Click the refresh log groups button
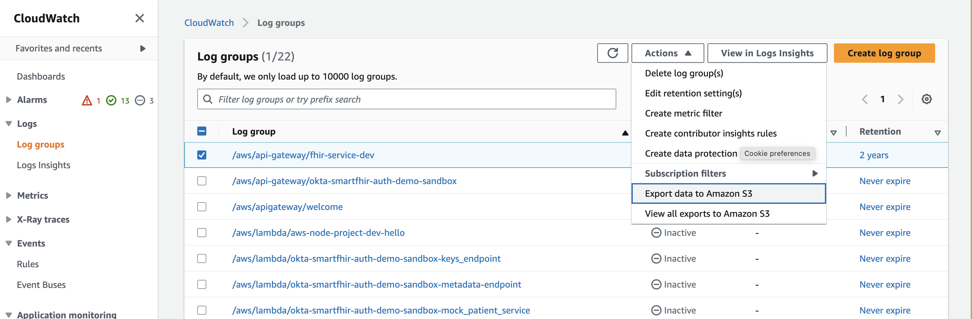972x319 pixels. [612, 53]
